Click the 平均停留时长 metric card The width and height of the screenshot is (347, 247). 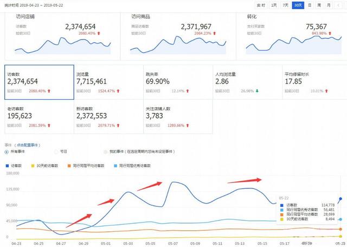(312, 81)
